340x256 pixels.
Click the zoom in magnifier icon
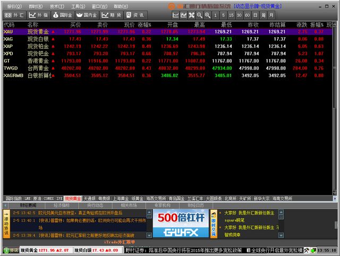pyautogui.click(x=208, y=15)
